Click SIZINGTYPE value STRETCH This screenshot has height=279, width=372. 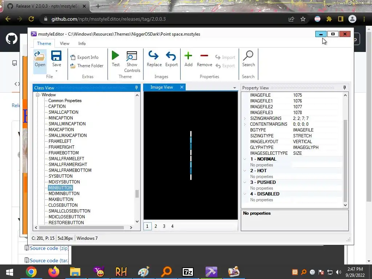[x=302, y=136]
